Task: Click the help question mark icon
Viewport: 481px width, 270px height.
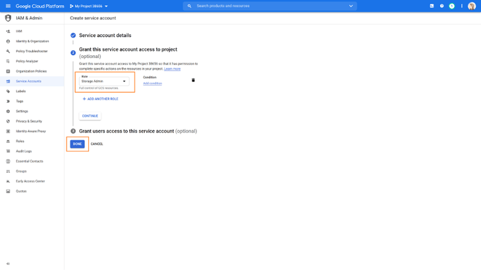Action: 441,6
